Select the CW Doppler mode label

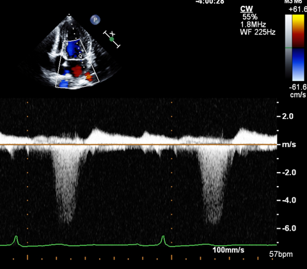[246, 9]
